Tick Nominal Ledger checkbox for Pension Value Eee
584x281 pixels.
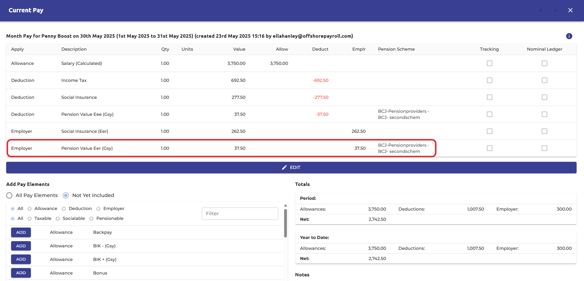tap(544, 114)
